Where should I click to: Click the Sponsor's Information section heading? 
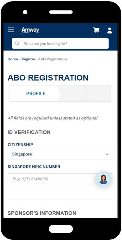point(42,213)
